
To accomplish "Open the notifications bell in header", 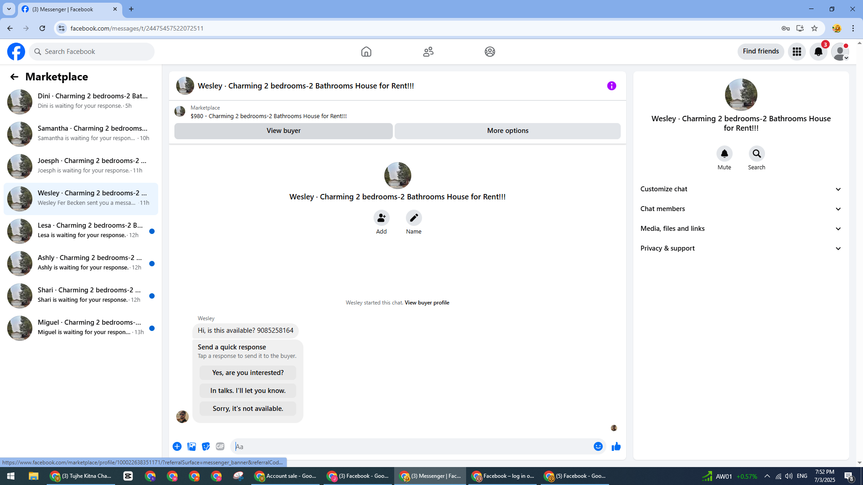I will 818,52.
